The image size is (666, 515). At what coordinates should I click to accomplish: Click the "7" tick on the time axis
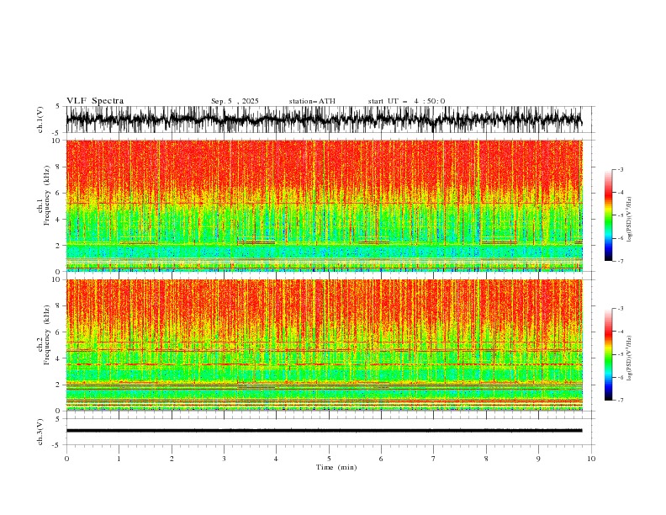[434, 459]
